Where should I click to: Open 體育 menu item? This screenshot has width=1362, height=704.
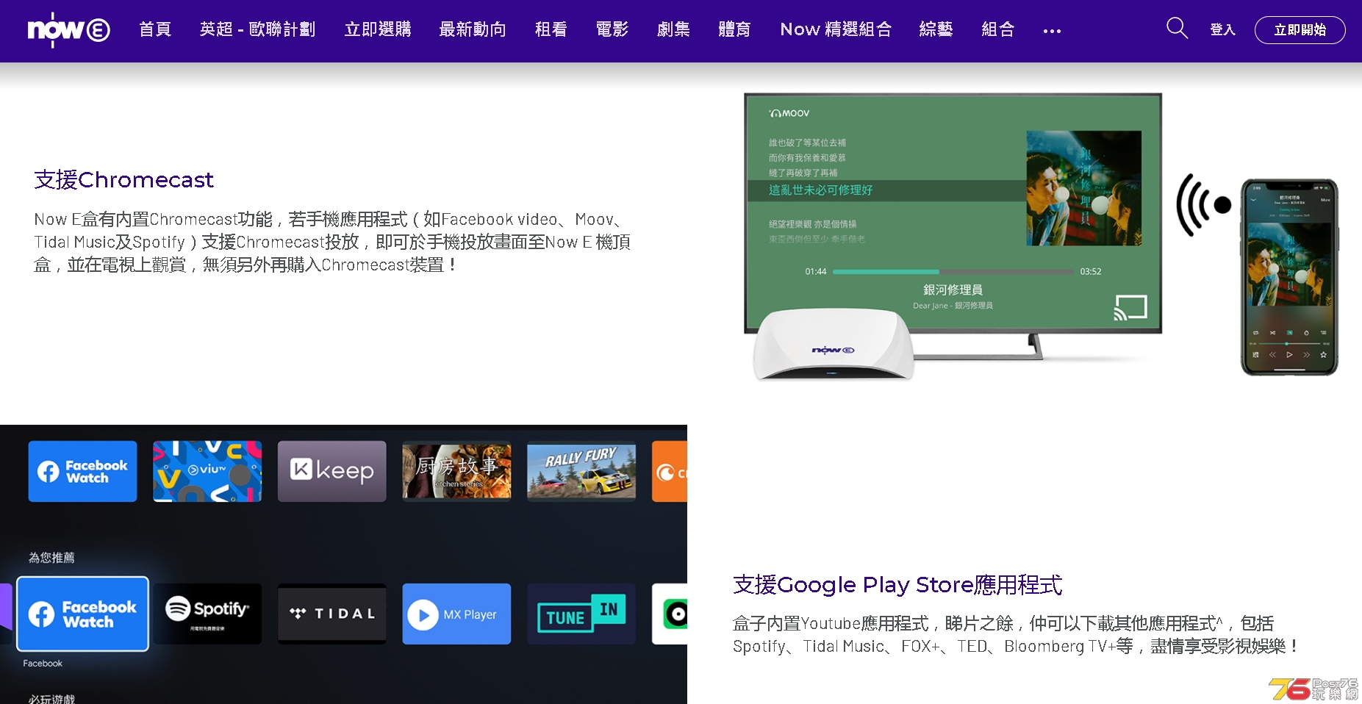(x=734, y=29)
